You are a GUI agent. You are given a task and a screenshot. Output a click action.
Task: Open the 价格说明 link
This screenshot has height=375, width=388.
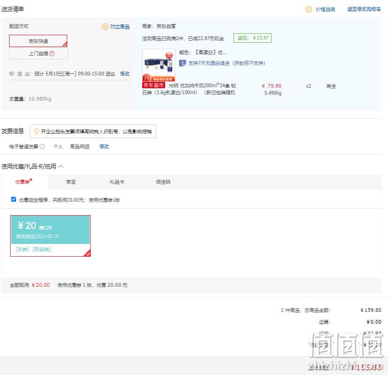click(325, 10)
